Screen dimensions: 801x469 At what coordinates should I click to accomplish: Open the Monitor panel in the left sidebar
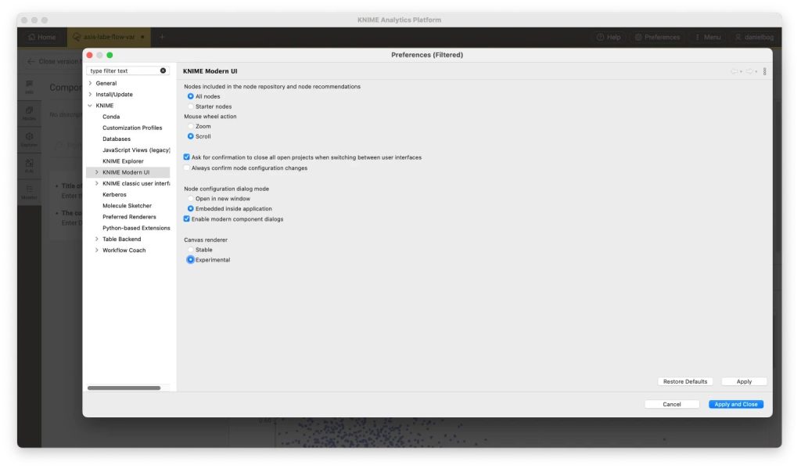[x=29, y=192]
